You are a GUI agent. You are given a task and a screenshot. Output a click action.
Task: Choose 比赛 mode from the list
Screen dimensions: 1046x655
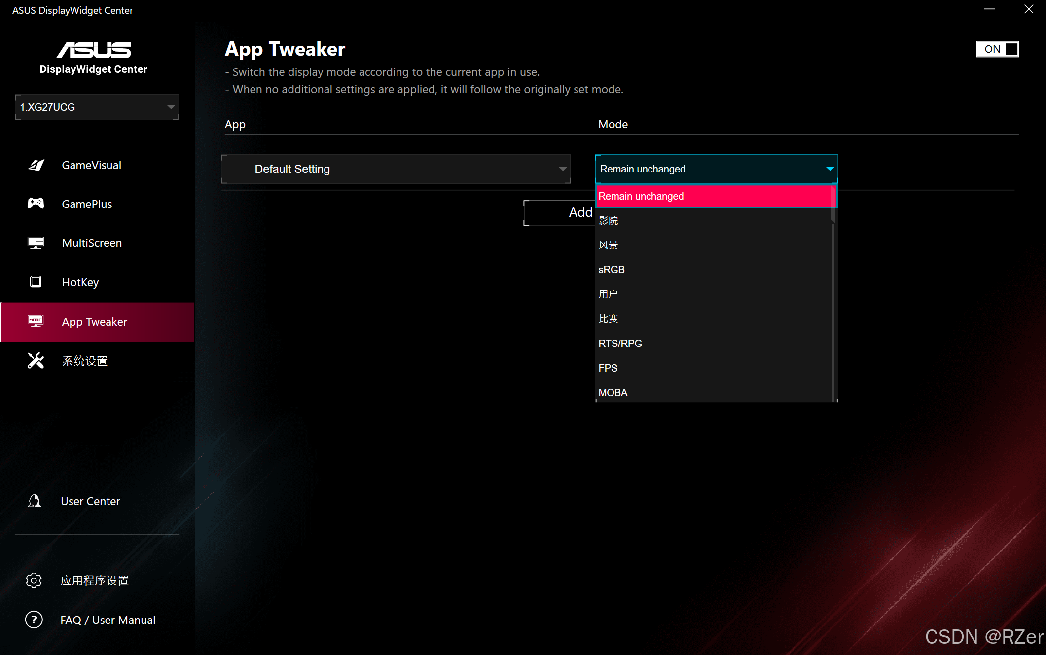(714, 319)
